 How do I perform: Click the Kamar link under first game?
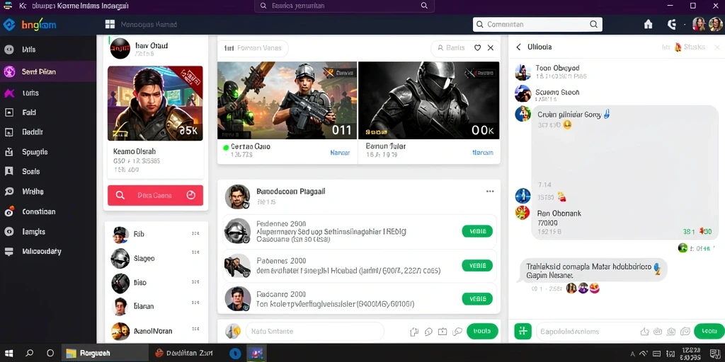(340, 153)
